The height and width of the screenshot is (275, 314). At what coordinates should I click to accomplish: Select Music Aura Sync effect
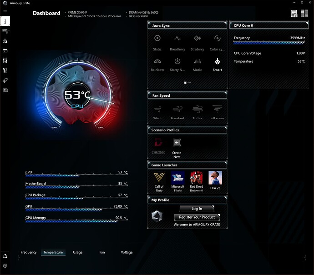197,65
